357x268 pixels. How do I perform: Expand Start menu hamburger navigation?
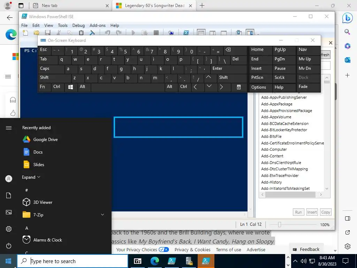pos(9,128)
